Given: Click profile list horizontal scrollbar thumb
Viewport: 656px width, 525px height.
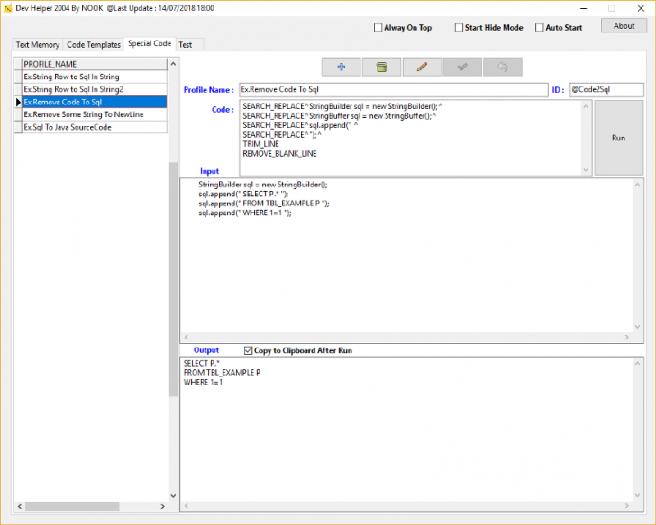Looking at the screenshot, I should [72, 506].
